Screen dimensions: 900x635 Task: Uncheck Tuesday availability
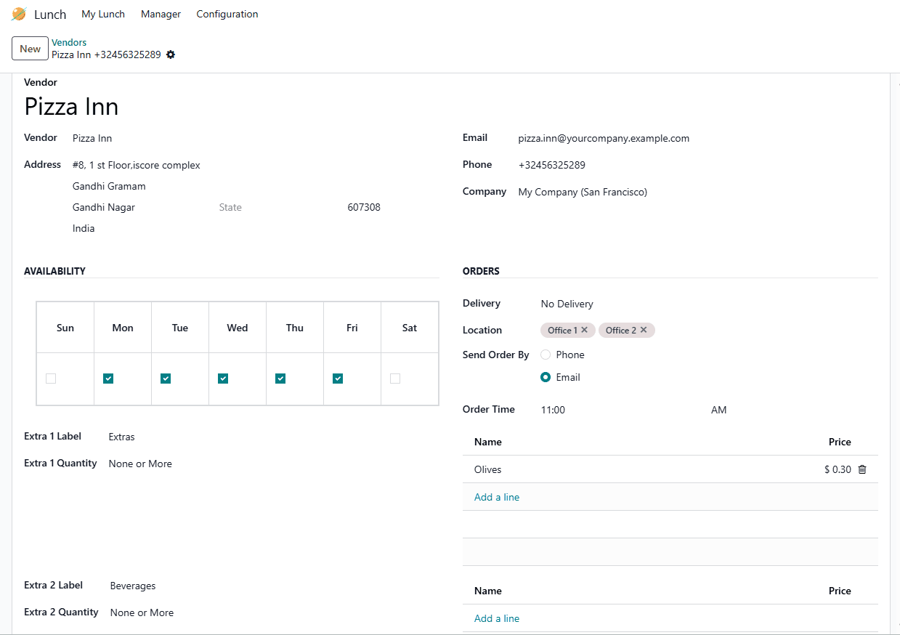pos(166,379)
